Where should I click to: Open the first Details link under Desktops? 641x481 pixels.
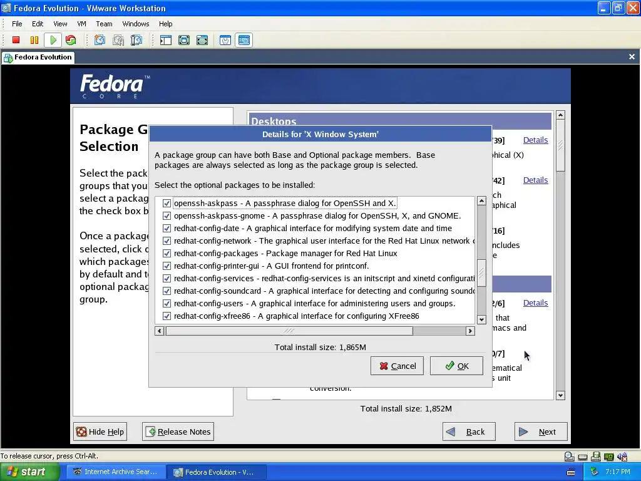click(536, 140)
